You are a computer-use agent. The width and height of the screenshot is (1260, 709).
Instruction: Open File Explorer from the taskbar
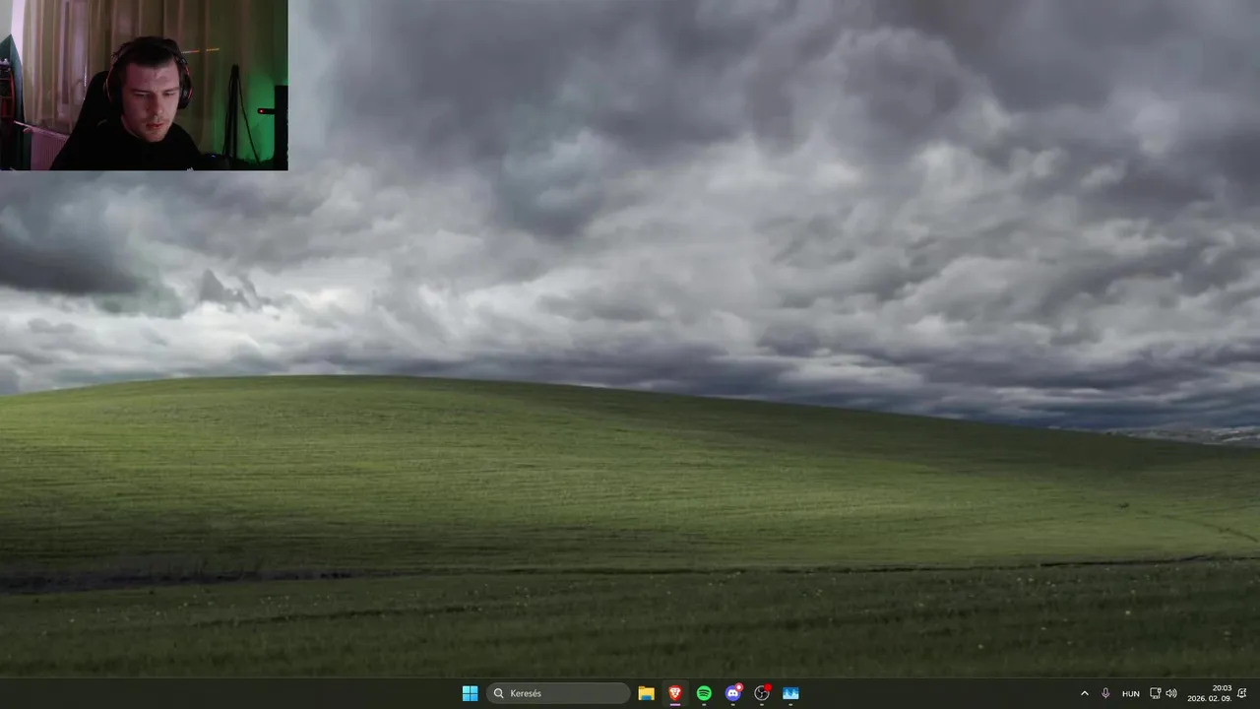click(x=646, y=693)
